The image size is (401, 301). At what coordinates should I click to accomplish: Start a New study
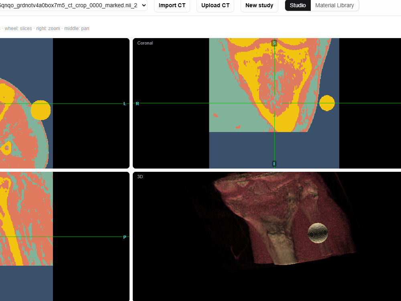259,5
